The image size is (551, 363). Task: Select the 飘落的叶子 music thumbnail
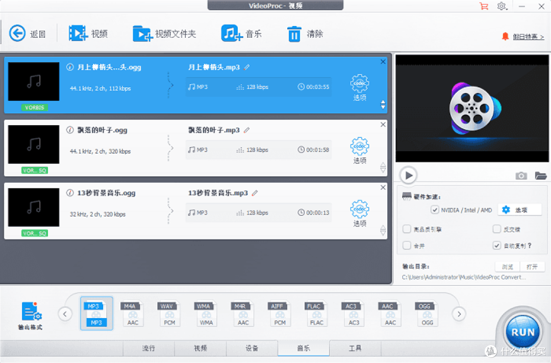tap(34, 144)
